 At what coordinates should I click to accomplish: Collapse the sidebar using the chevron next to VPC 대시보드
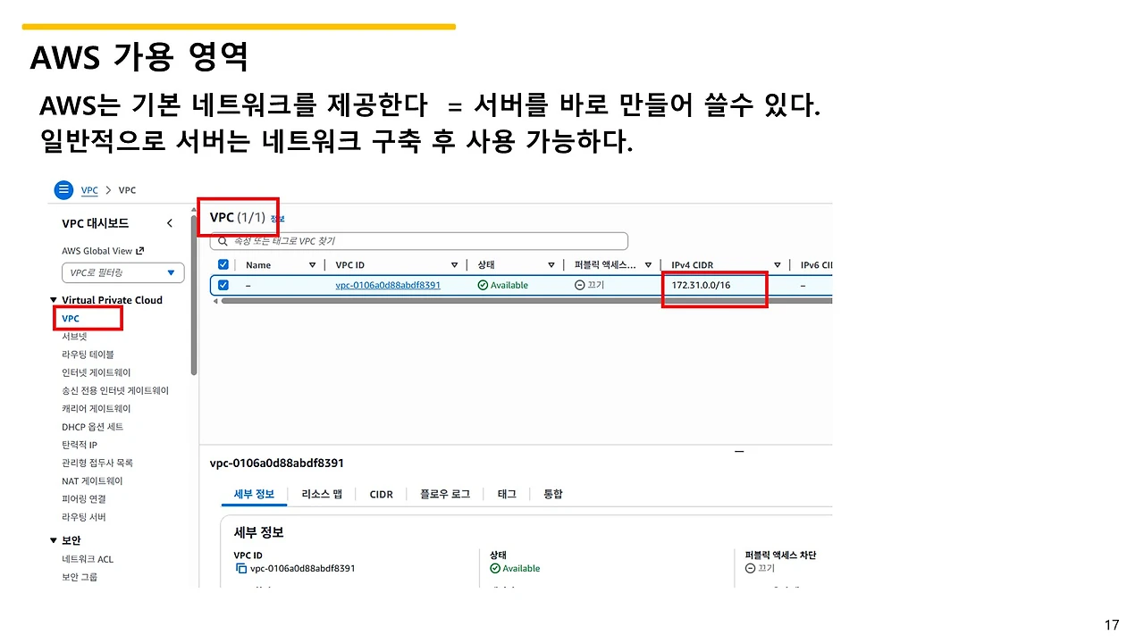point(169,223)
